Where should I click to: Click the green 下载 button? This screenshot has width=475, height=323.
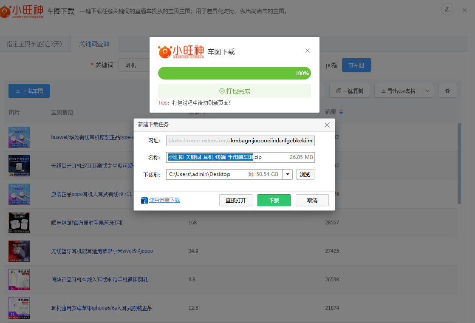pos(274,200)
